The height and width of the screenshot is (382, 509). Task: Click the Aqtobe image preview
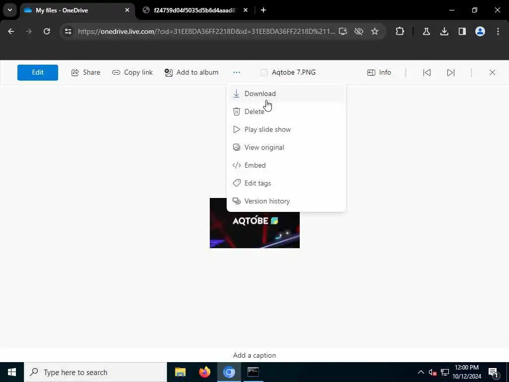coord(254,223)
